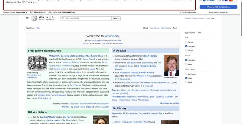
Task: Open the John Tenniel link
Action: coord(75,85)
